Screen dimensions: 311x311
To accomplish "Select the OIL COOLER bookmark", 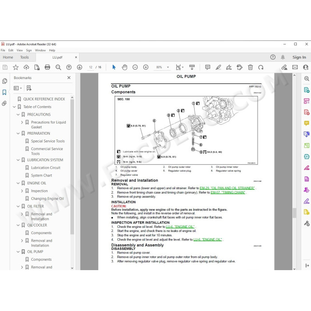I will (x=37, y=225).
